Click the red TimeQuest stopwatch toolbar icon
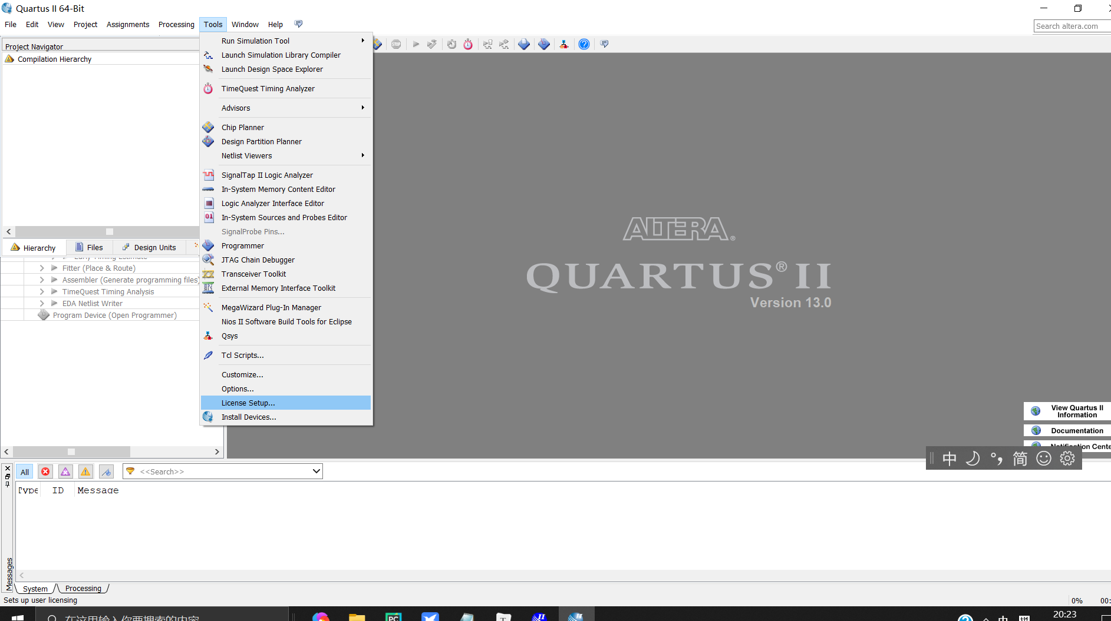 coord(468,44)
